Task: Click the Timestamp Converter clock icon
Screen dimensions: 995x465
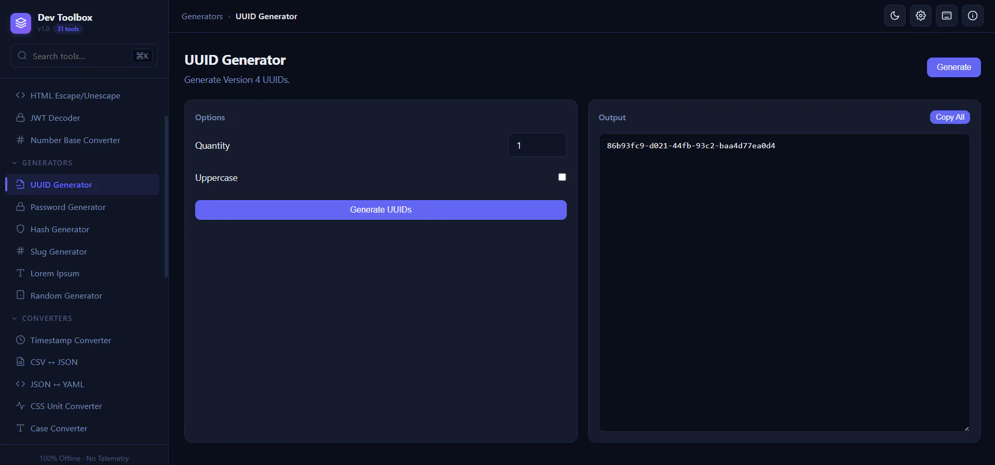Action: coord(20,340)
